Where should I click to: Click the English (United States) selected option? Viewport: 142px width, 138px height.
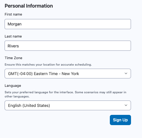coord(29,105)
